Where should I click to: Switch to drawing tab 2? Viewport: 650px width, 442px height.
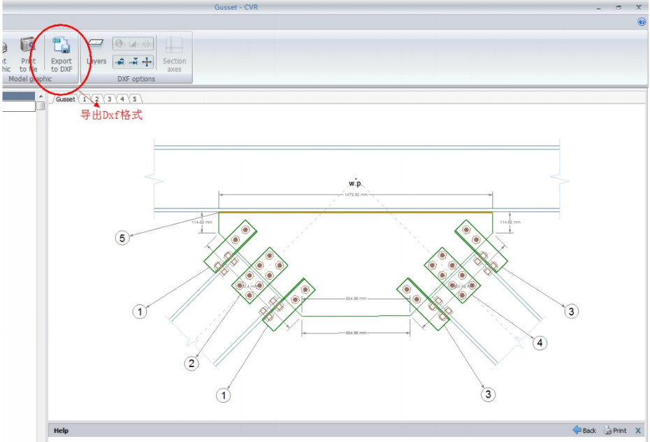tap(97, 99)
